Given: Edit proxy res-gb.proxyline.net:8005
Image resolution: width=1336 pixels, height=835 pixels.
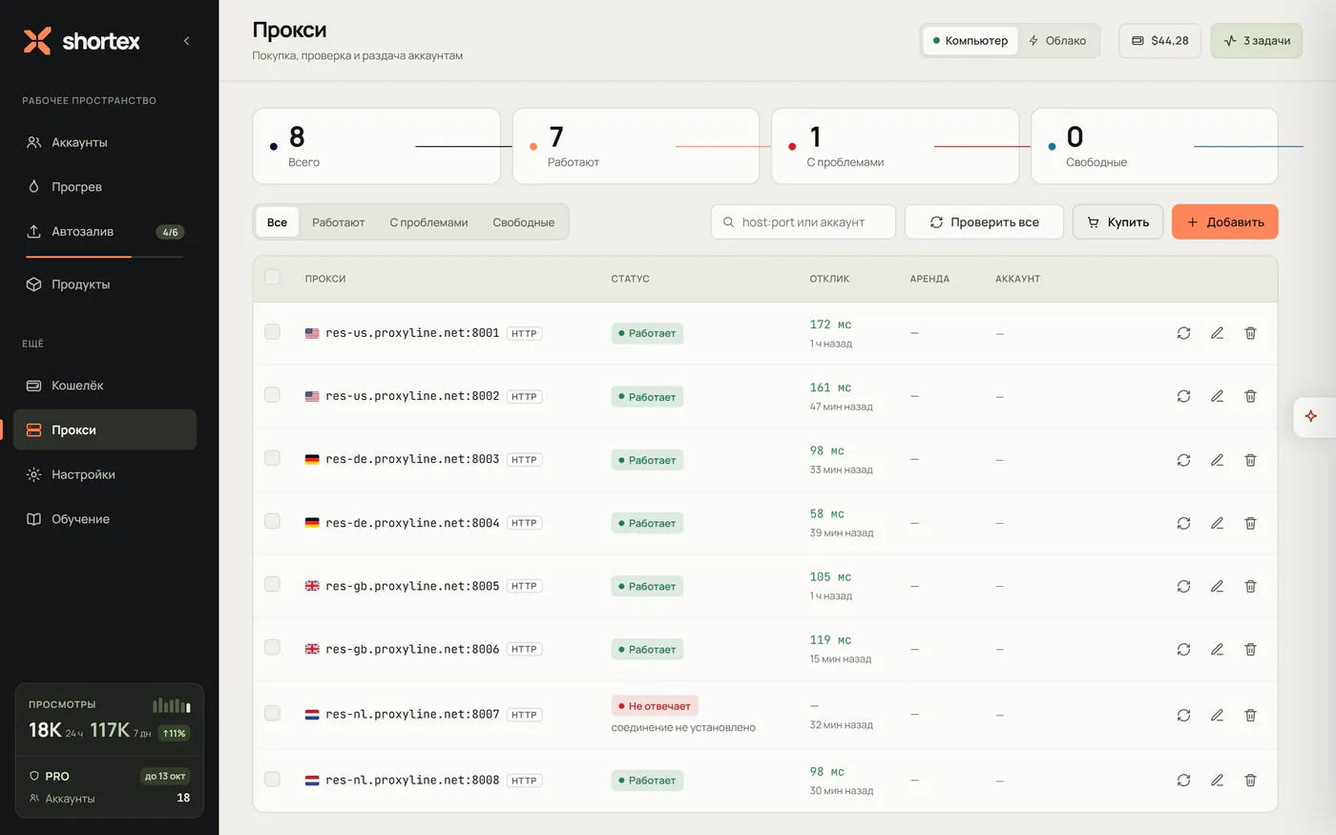Looking at the screenshot, I should click(x=1217, y=586).
